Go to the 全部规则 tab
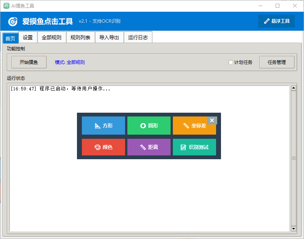Viewport: 304px width, 239px height. [52, 37]
